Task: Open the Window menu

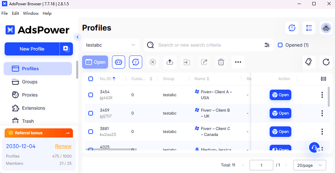Action: pos(31,13)
